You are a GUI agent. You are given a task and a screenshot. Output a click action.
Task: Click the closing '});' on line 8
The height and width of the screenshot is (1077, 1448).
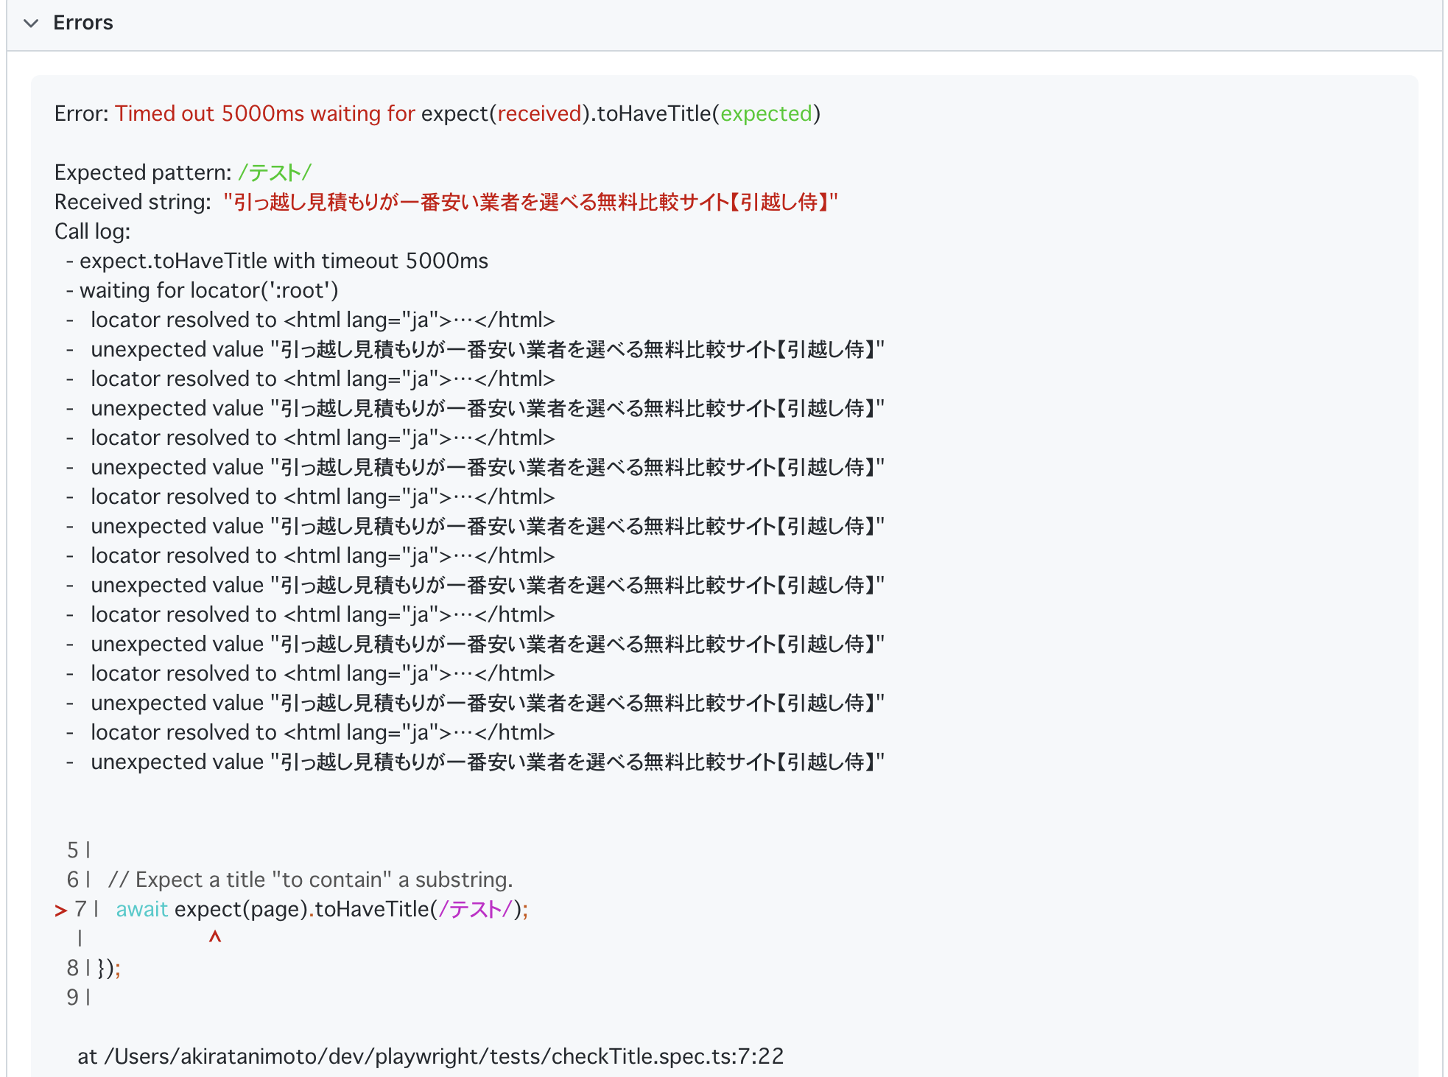pos(108,968)
